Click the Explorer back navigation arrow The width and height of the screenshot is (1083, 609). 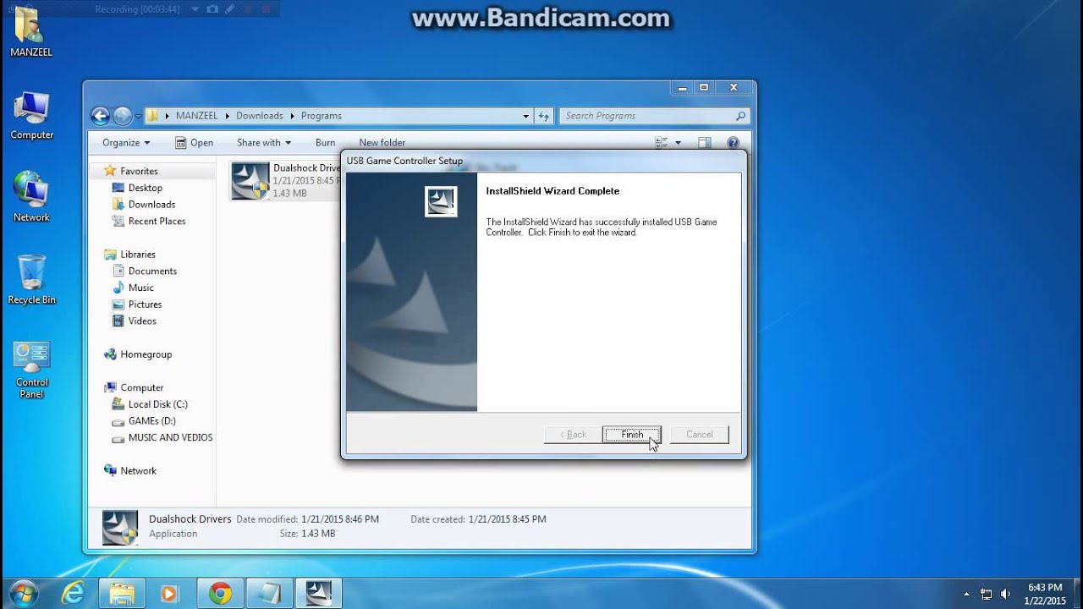coord(100,116)
